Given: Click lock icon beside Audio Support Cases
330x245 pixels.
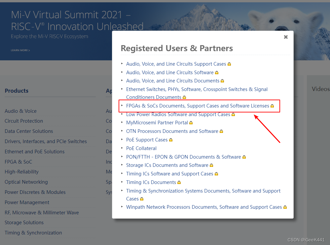Looking at the screenshot, I should (x=229, y=64).
